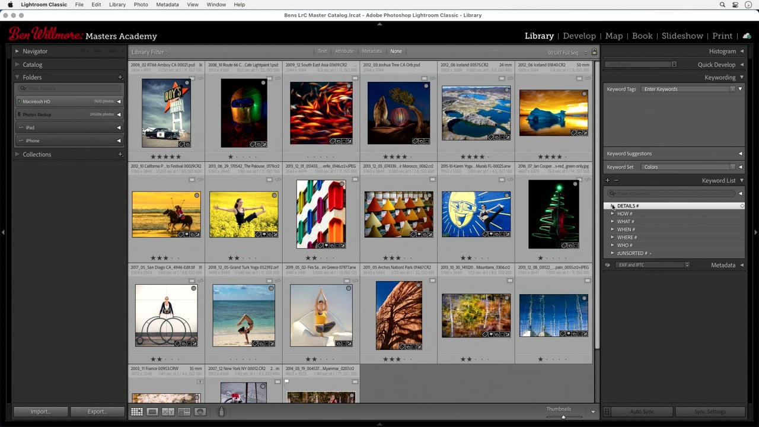Click the grid vertical scrollbar

(x=597, y=205)
